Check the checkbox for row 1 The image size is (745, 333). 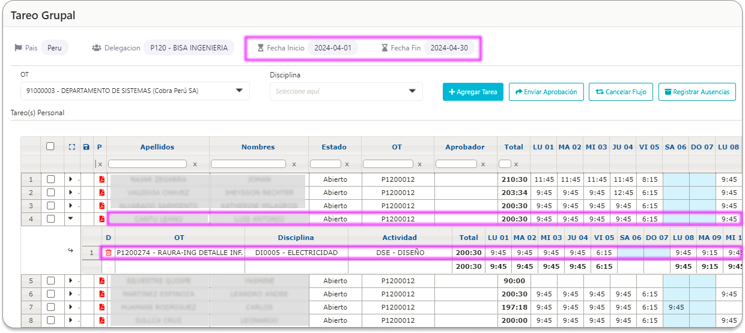click(50, 179)
